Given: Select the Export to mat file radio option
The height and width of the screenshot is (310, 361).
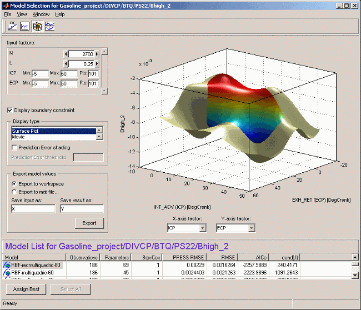Looking at the screenshot, I should [x=14, y=192].
